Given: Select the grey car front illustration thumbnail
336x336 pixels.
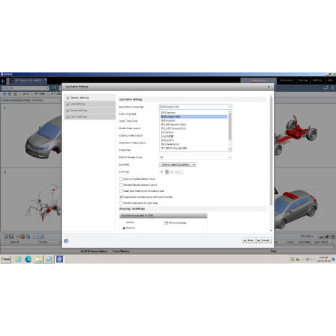Looking at the screenshot, I should (x=43, y=138).
